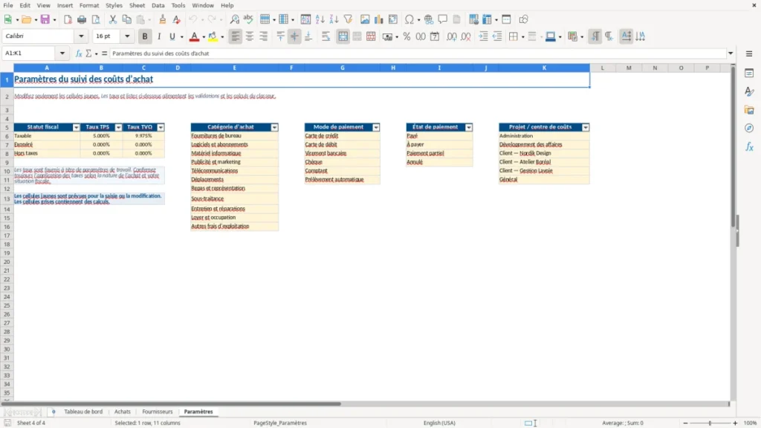Click the AutoFilter funnel icon

point(348,19)
